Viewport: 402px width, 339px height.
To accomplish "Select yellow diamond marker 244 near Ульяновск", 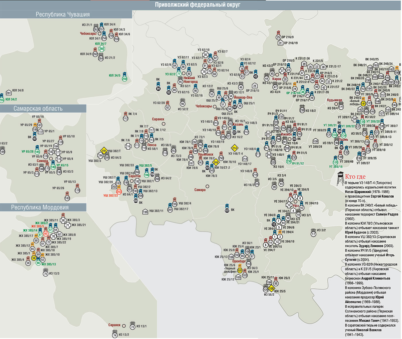I will pos(216,163).
